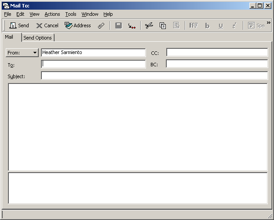This screenshot has width=274, height=220.
Task: Maximize the Mail To window
Action: coord(260,6)
